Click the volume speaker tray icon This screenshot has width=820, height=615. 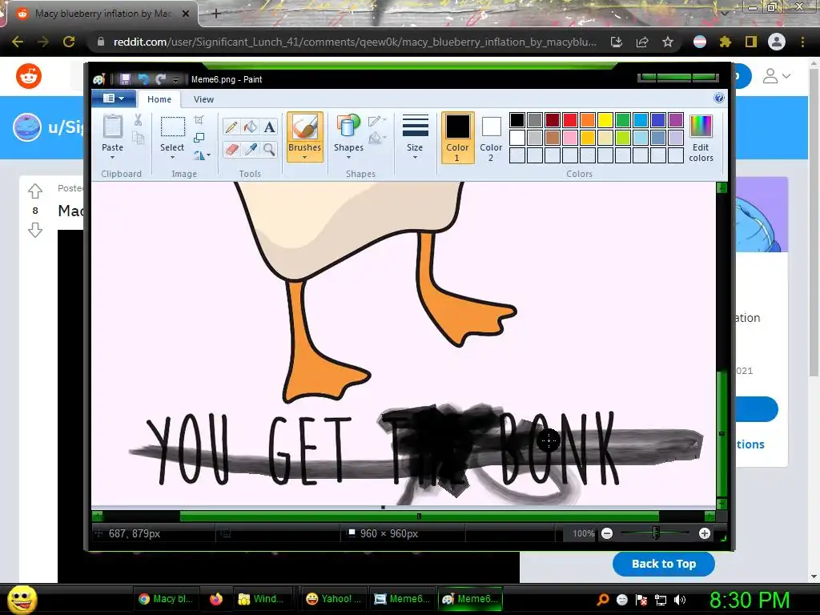click(680, 600)
